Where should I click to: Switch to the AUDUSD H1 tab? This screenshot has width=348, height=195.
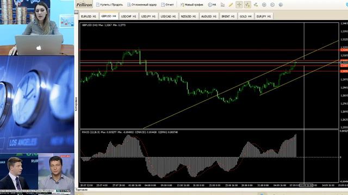pos(209,16)
